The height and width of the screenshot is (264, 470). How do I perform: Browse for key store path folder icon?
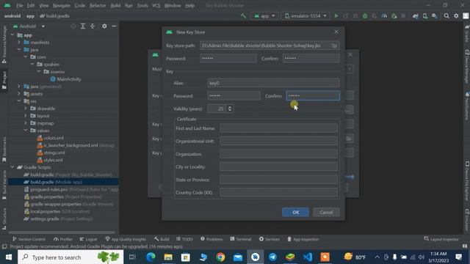pyautogui.click(x=334, y=45)
